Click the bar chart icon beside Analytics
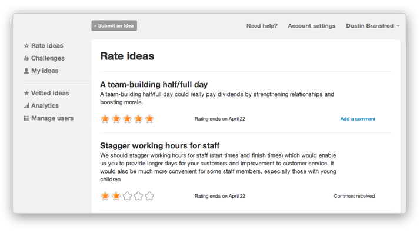420x246 pixels. [26, 106]
